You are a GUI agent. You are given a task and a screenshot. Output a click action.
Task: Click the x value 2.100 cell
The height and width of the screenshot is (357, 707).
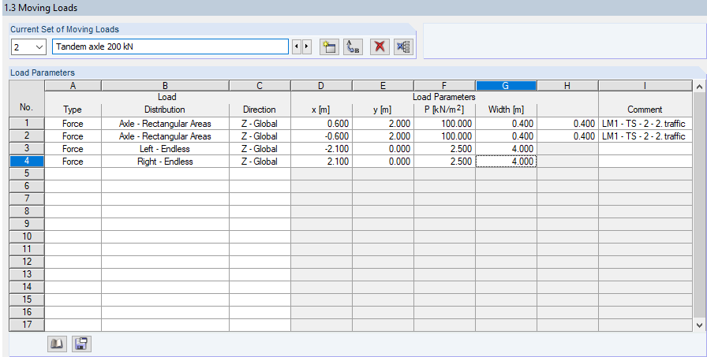(321, 162)
